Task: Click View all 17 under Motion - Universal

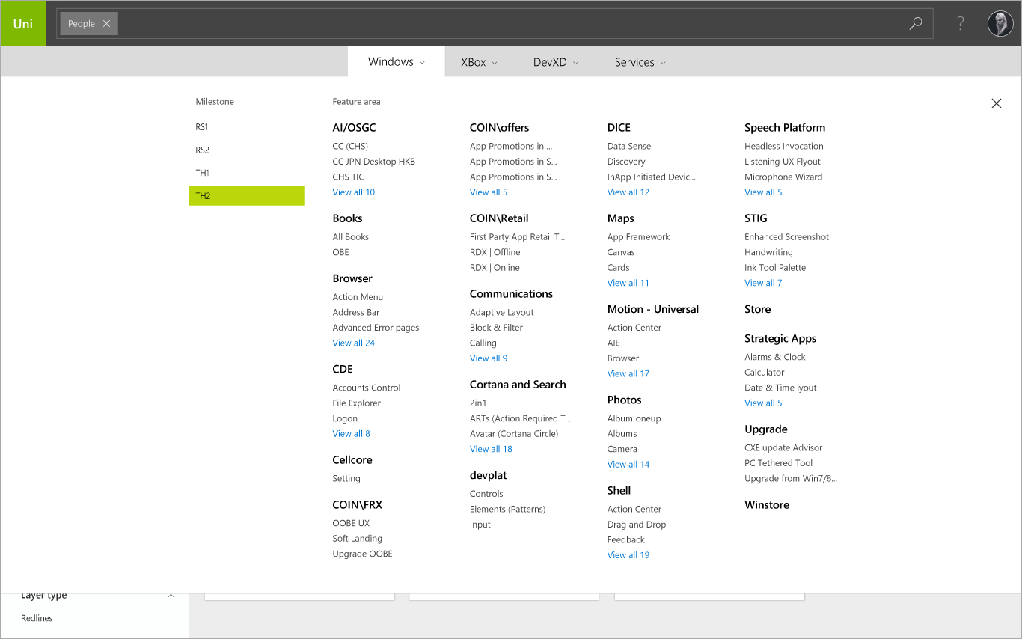Action: [x=628, y=373]
